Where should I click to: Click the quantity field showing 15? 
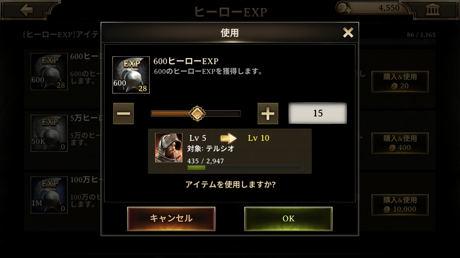coord(318,113)
